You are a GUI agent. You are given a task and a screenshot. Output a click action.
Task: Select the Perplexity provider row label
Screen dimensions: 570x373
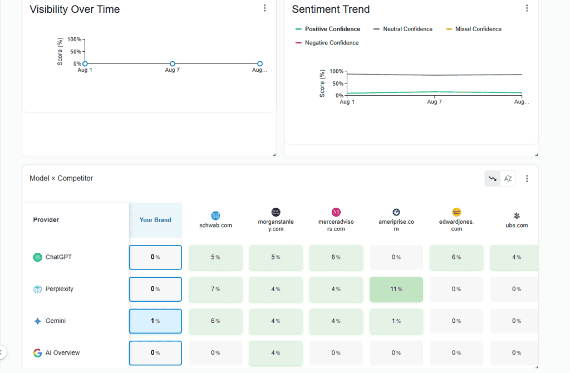pyautogui.click(x=59, y=289)
